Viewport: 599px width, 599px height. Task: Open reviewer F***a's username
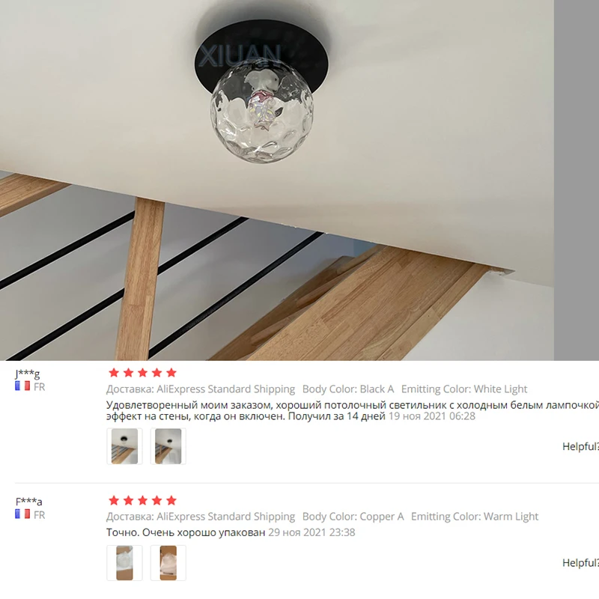(29, 501)
